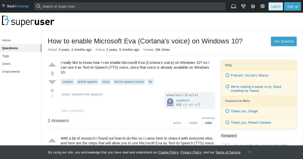
Task: Click icon beside Thank you, Shog9
Action: click(227, 111)
